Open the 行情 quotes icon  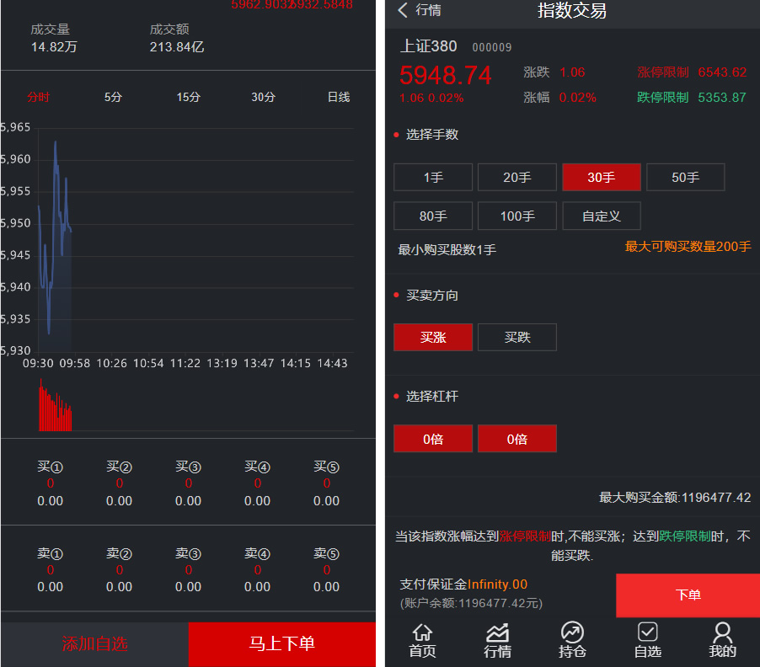pyautogui.click(x=497, y=640)
